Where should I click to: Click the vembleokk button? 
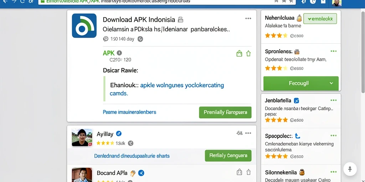pyautogui.click(x=320, y=19)
